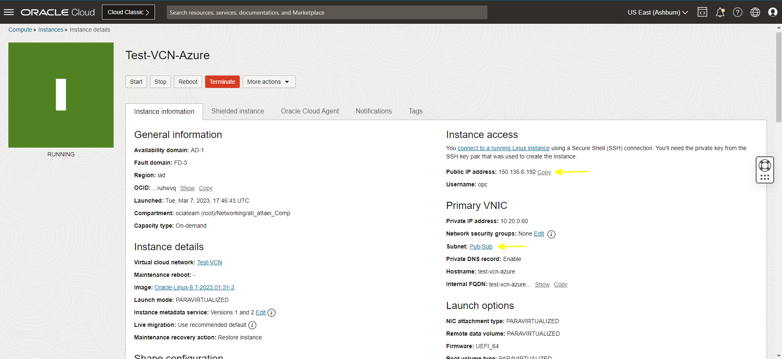The width and height of the screenshot is (782, 359).
Task: Switch to the Notifications tab
Action: (374, 111)
